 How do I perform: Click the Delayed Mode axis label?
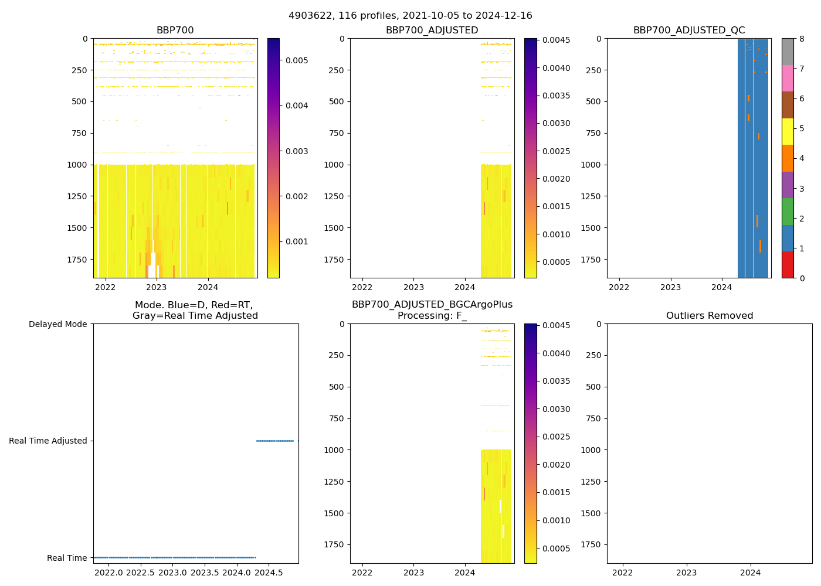pos(57,325)
